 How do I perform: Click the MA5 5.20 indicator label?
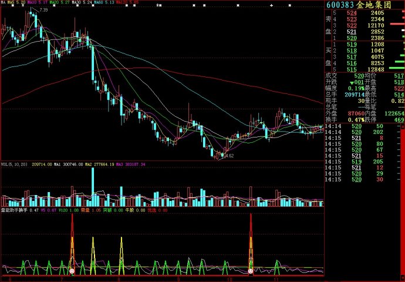pos(16,2)
